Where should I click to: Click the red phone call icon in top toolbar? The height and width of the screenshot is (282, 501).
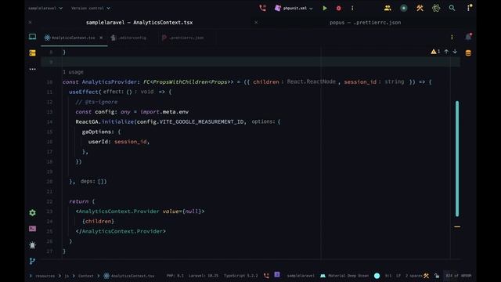tap(263, 8)
